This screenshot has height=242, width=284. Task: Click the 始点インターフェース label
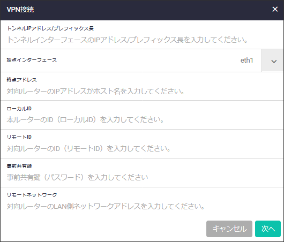pyautogui.click(x=32, y=60)
